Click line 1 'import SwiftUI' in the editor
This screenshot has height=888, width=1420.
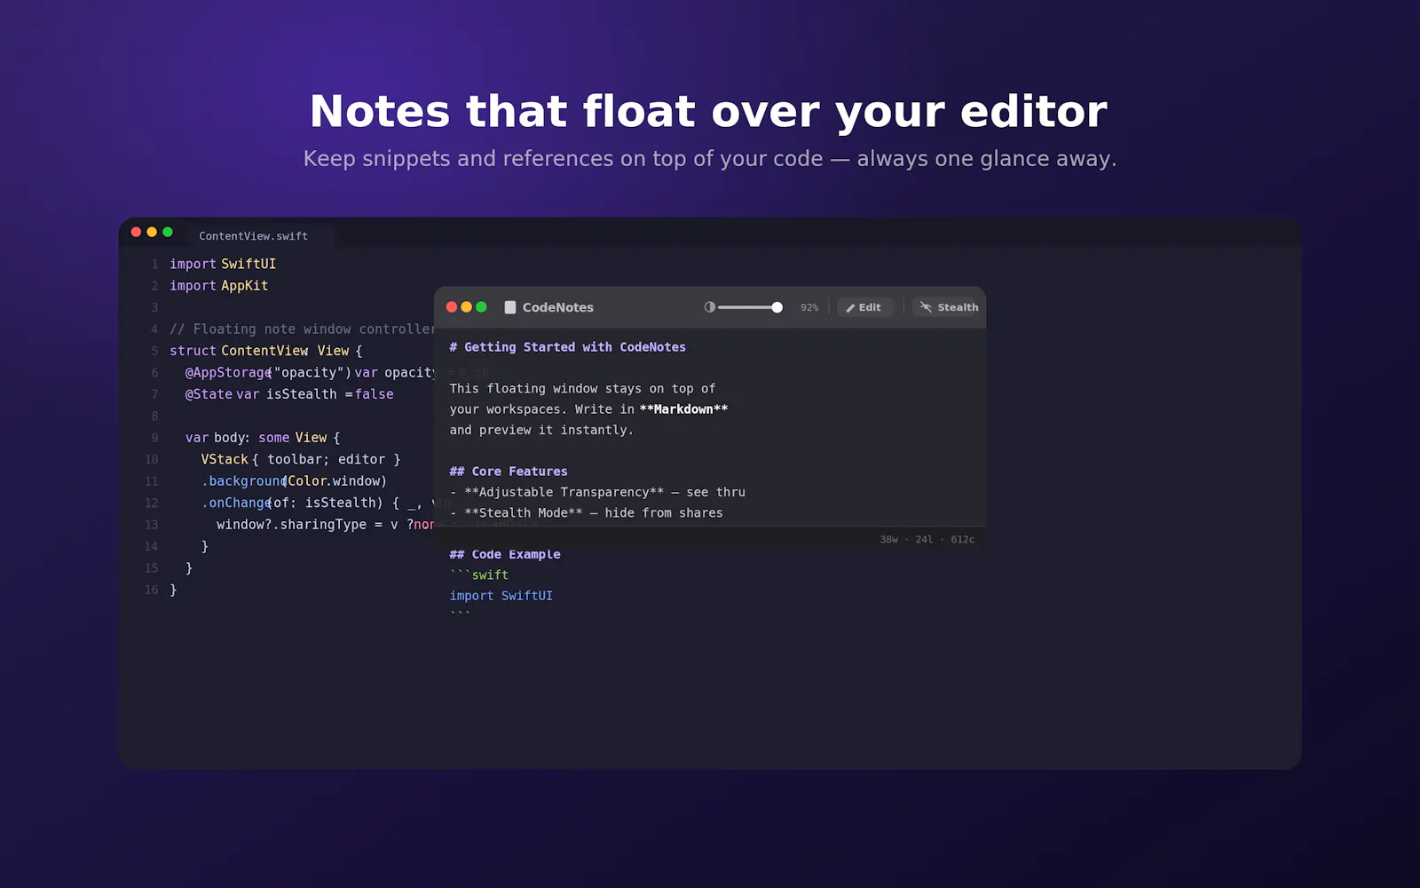[x=223, y=264]
